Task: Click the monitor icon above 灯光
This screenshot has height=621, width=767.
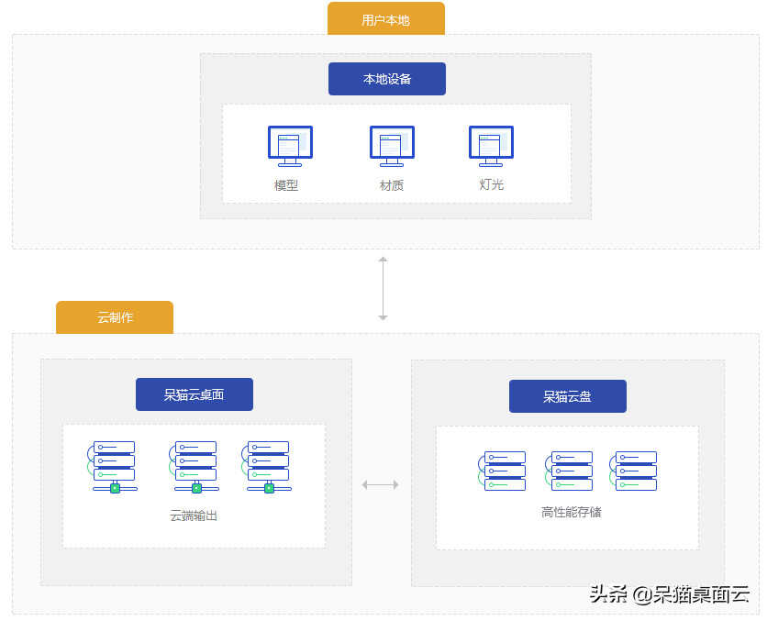Action: coord(491,146)
